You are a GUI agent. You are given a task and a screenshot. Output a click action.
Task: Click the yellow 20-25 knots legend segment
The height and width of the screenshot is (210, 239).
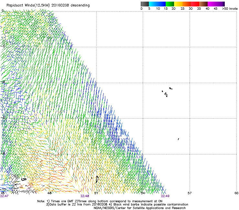[178, 4]
